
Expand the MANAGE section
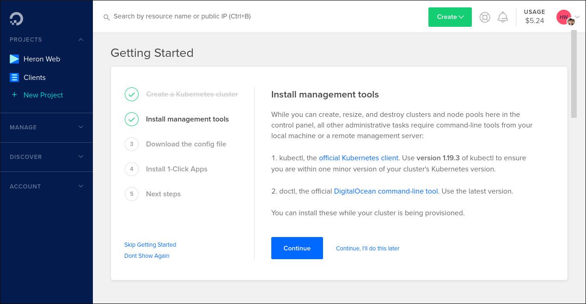click(81, 127)
